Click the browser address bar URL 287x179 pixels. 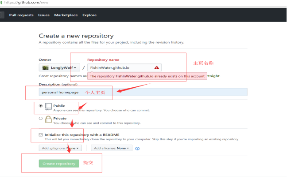(x=27, y=2)
